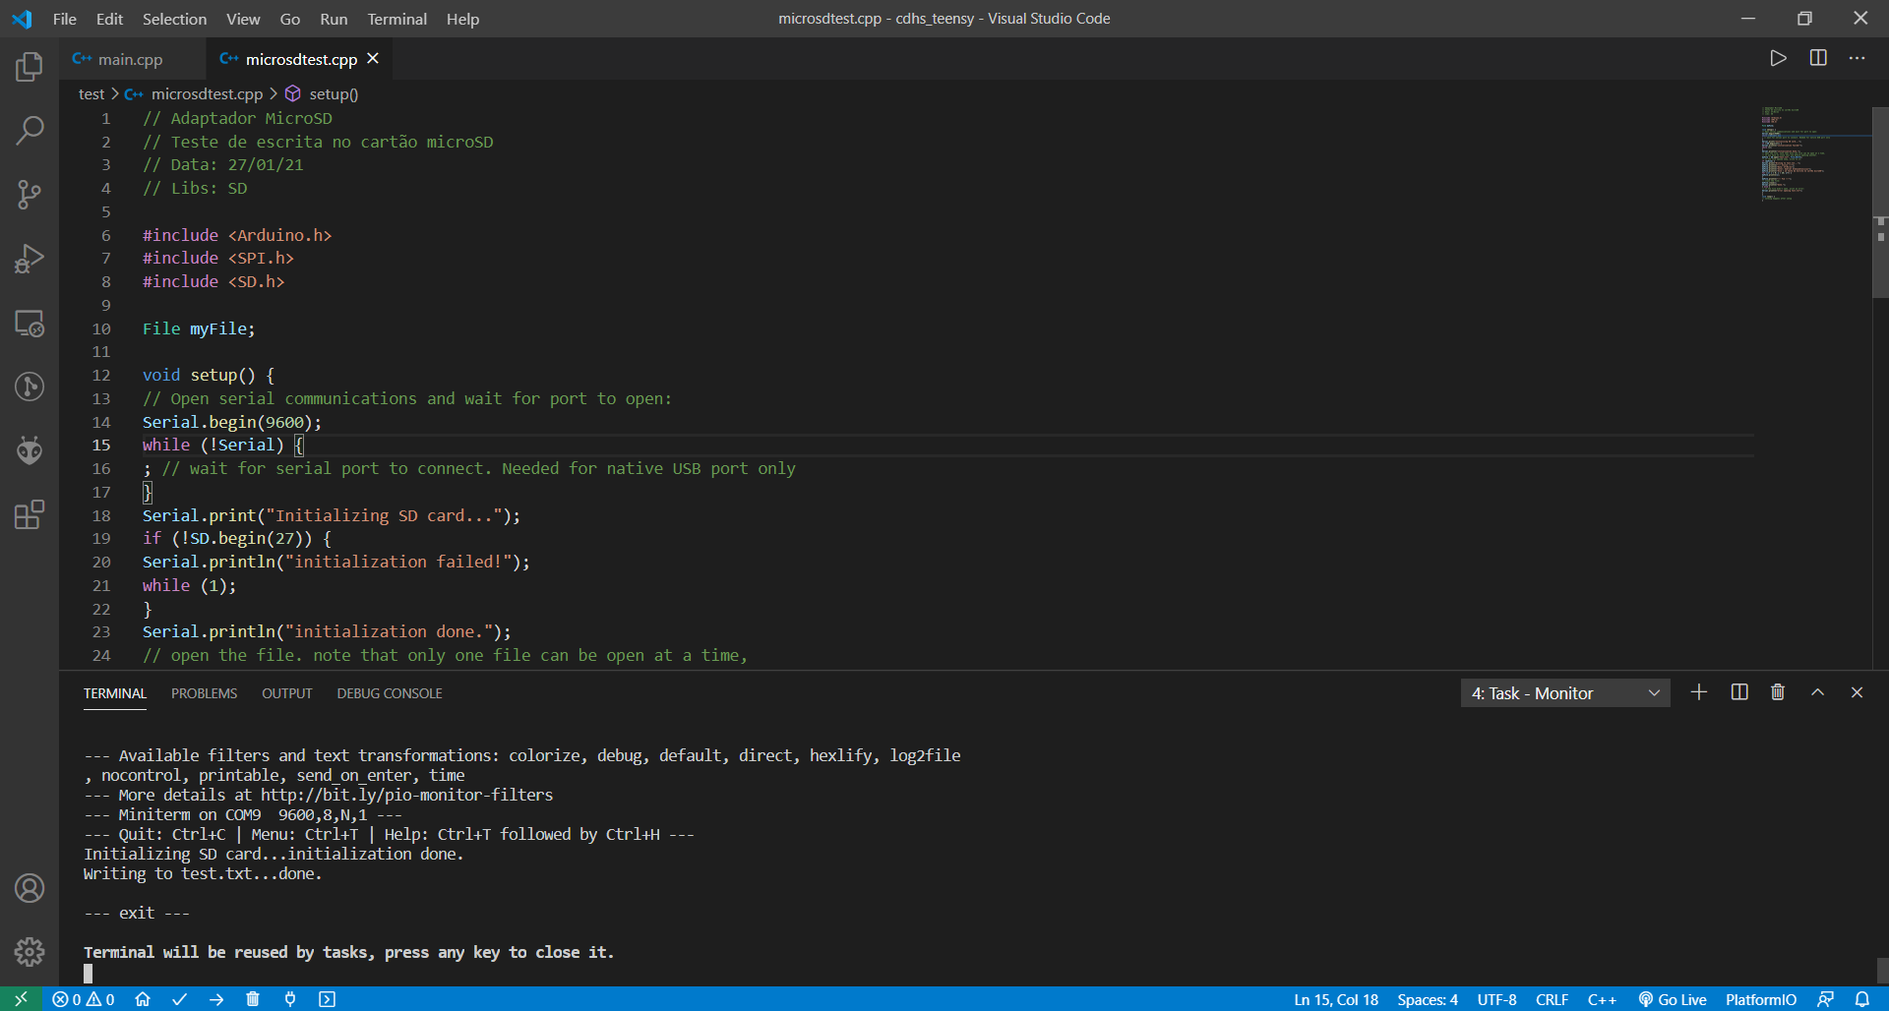Switch to the main.cpp editor tab
This screenshot has width=1889, height=1011.
click(130, 59)
